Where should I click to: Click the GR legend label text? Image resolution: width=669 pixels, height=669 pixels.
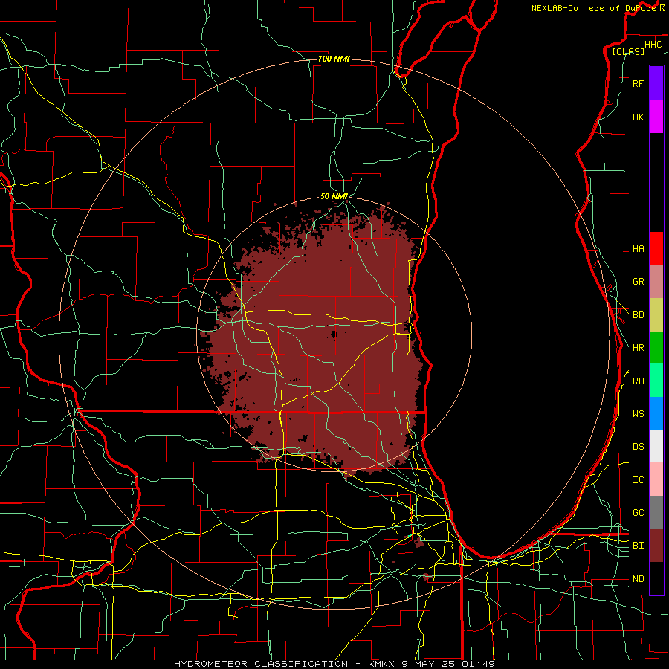pos(638,282)
